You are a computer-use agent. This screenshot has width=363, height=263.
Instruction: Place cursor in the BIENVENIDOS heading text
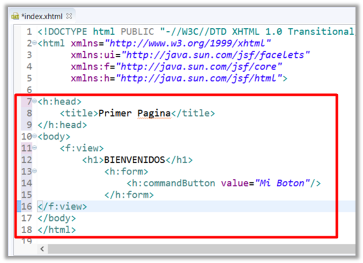(x=134, y=160)
